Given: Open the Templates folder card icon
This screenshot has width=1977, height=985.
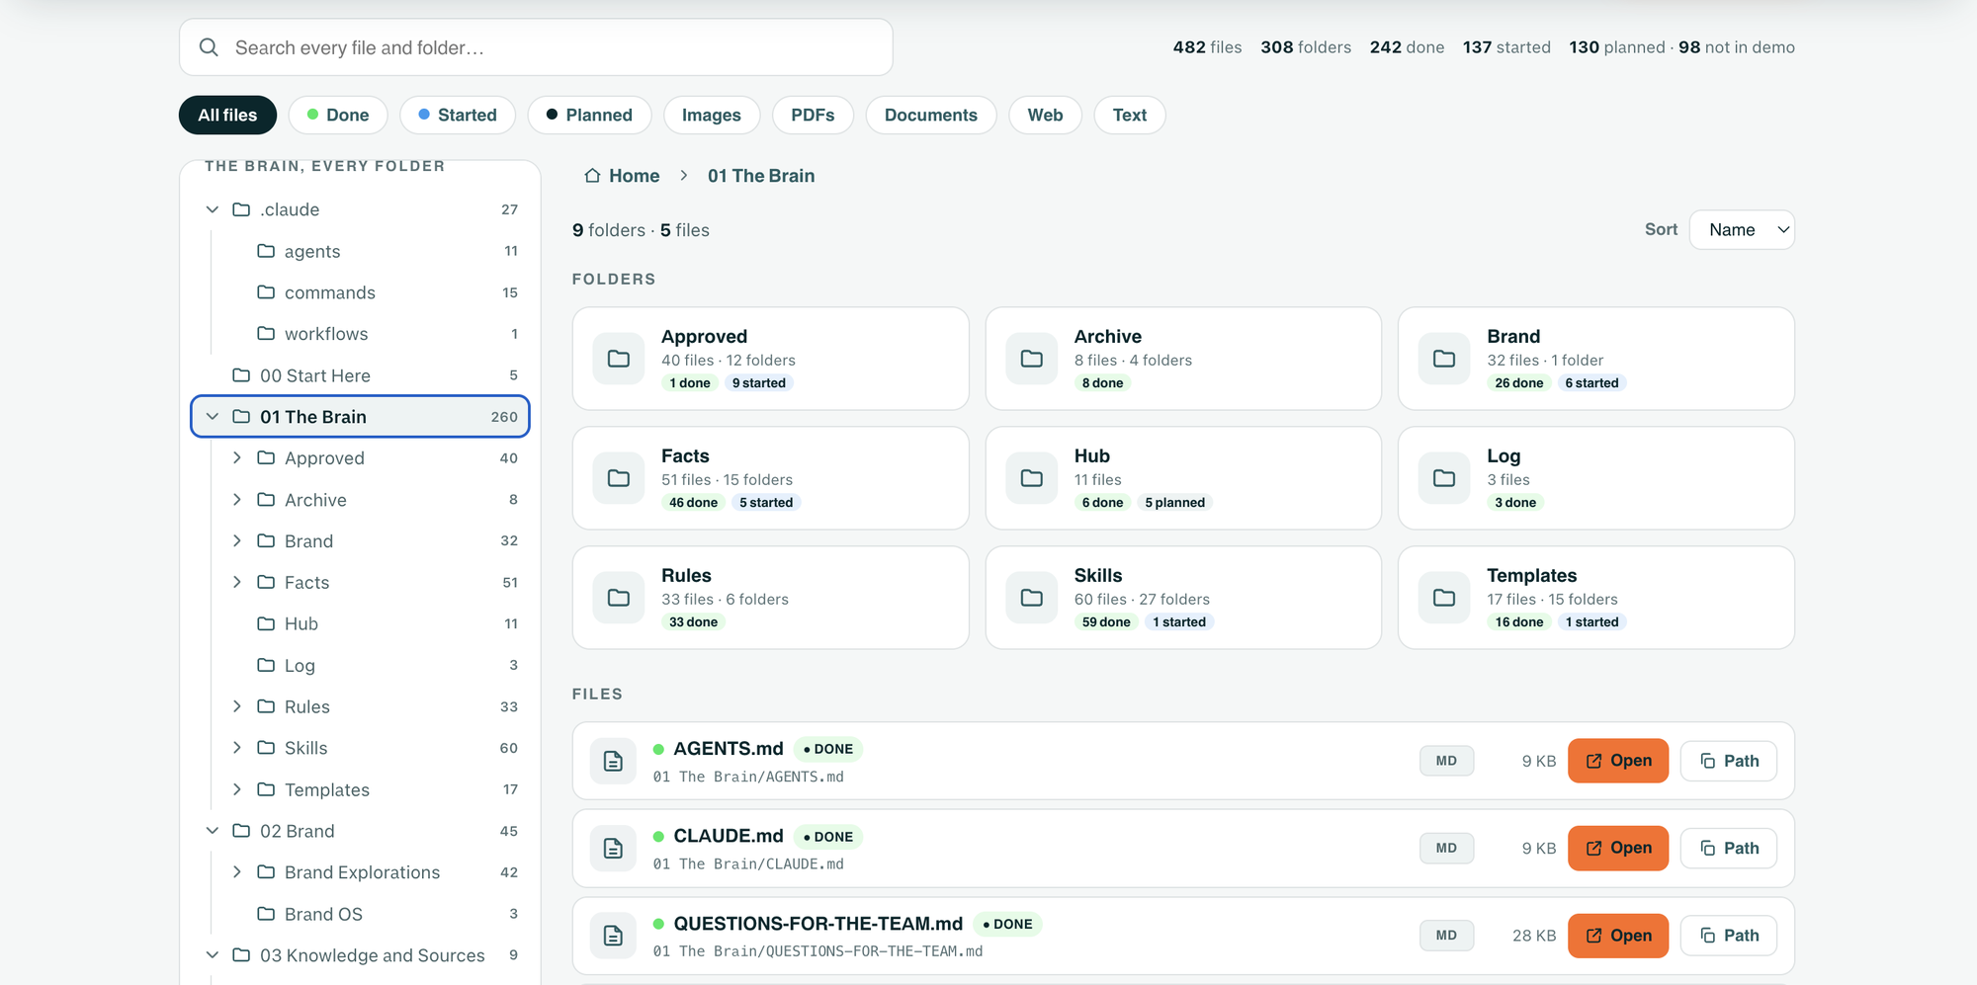Looking at the screenshot, I should click(1444, 598).
